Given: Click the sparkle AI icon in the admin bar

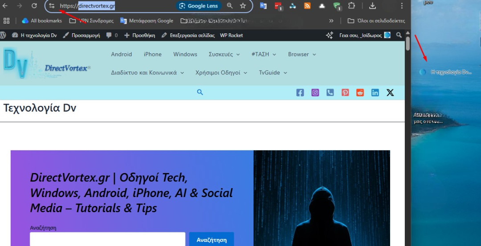Looking at the screenshot, I should click(330, 35).
